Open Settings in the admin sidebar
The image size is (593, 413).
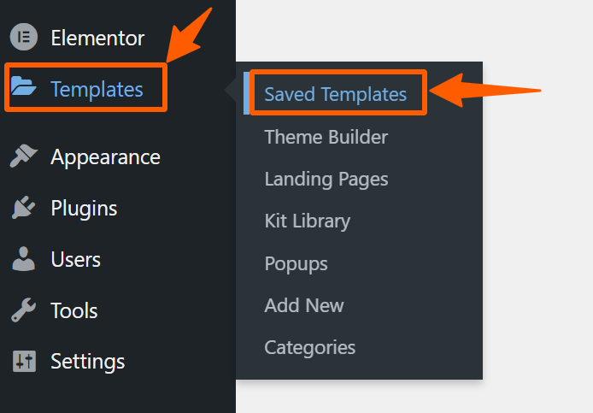88,362
